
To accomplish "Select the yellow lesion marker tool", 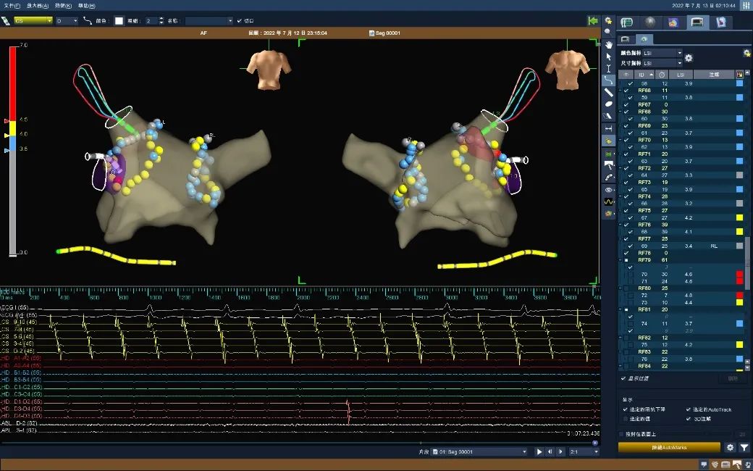I will [608, 141].
